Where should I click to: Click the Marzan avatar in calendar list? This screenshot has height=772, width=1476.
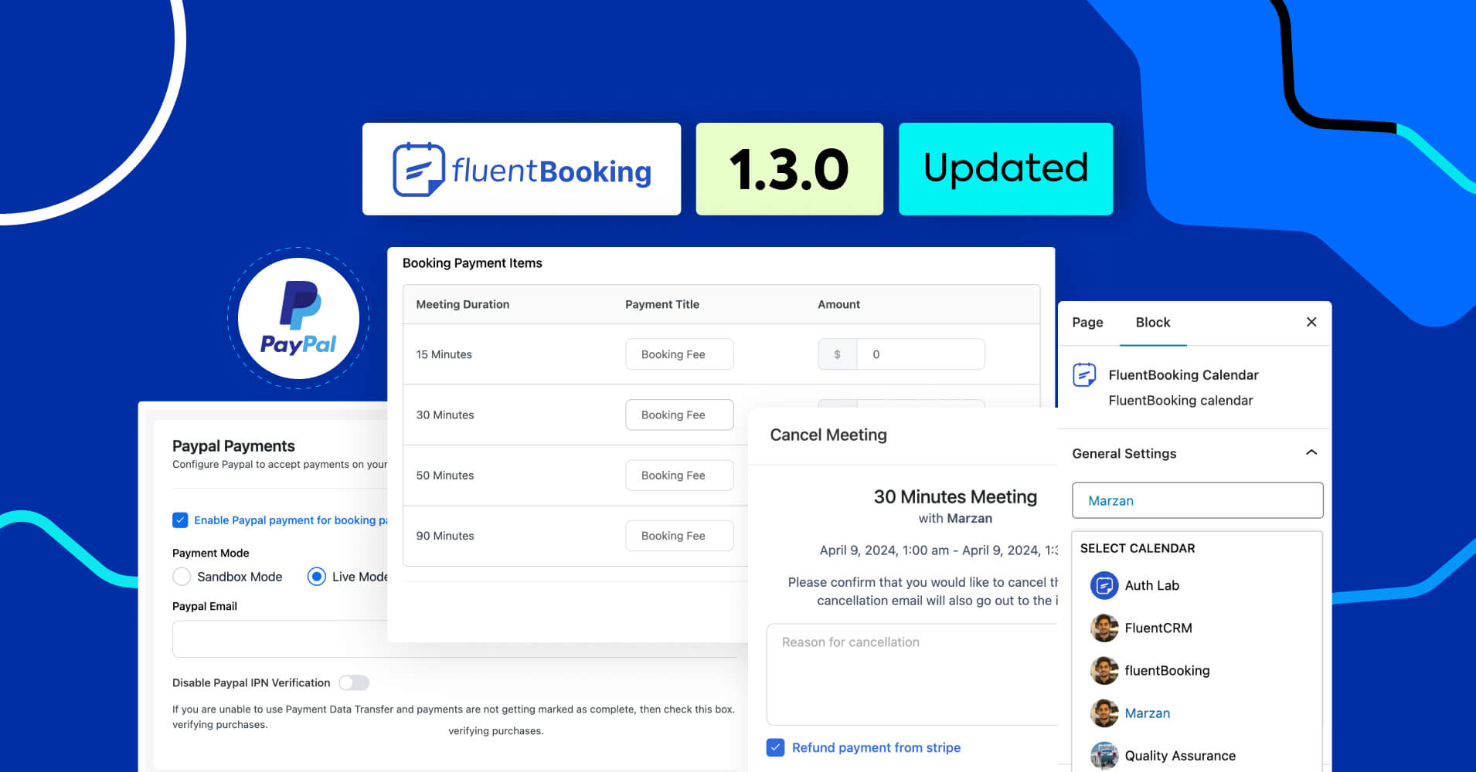pos(1104,713)
